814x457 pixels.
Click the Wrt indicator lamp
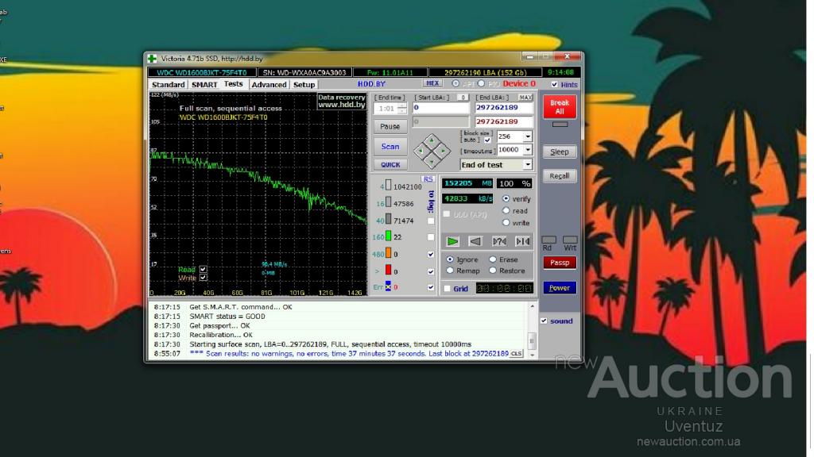tap(570, 240)
